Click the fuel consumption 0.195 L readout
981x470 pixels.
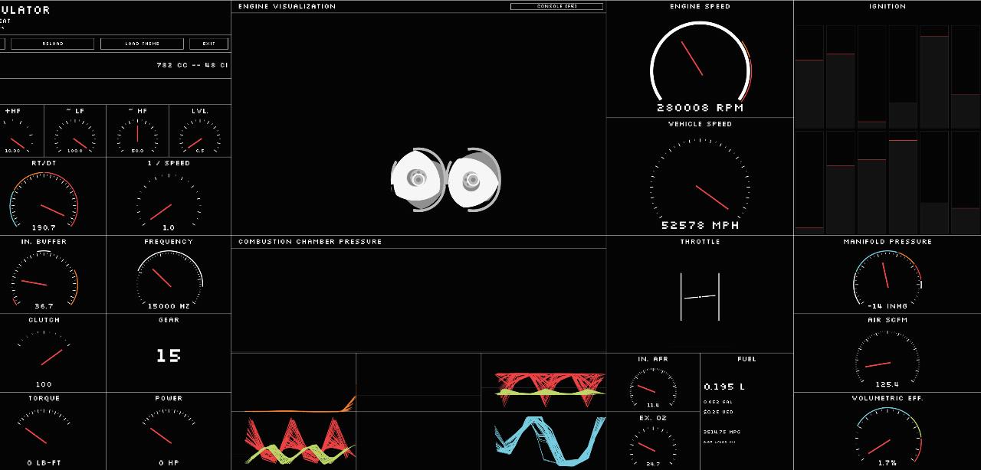pos(724,387)
